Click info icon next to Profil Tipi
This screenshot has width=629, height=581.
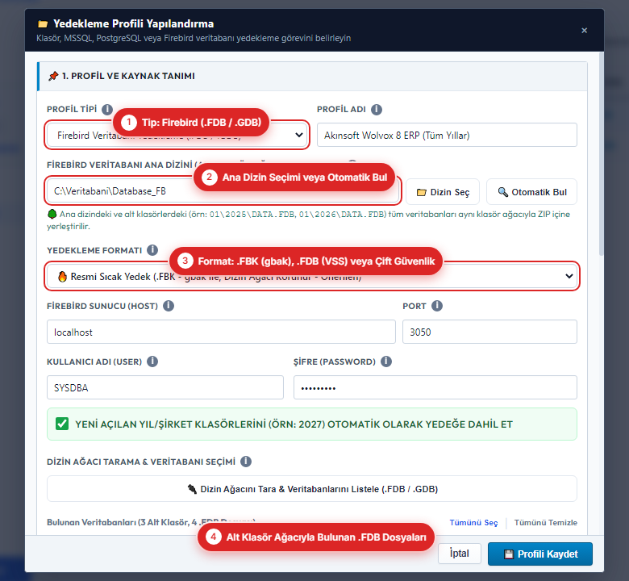[x=106, y=109]
